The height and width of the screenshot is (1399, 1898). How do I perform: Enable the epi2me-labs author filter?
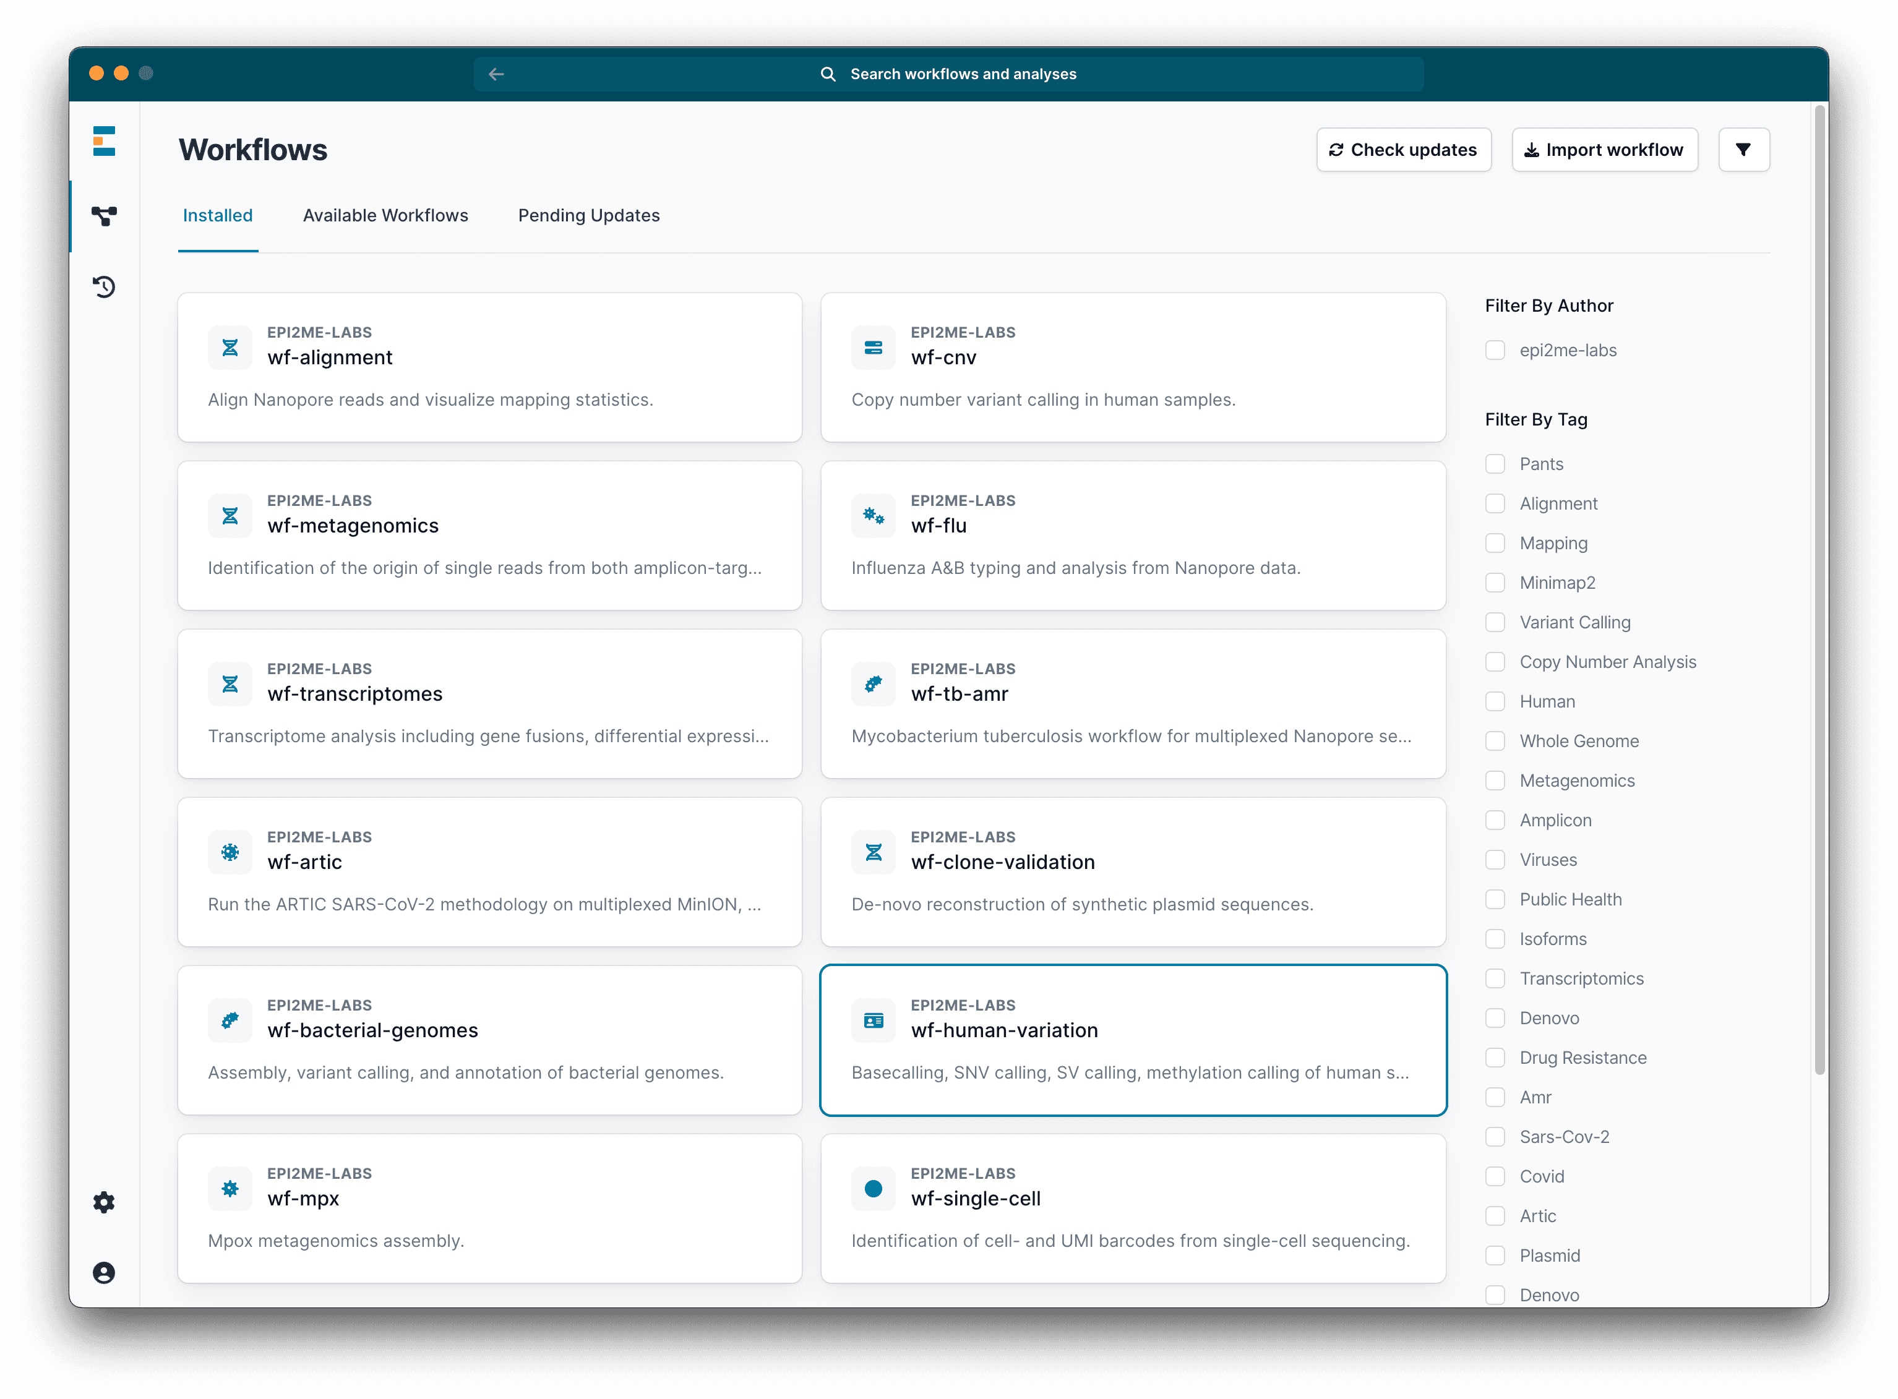pyautogui.click(x=1495, y=351)
